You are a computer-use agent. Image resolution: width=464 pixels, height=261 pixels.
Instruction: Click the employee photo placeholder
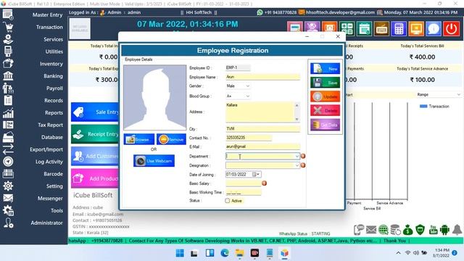pos(154,98)
